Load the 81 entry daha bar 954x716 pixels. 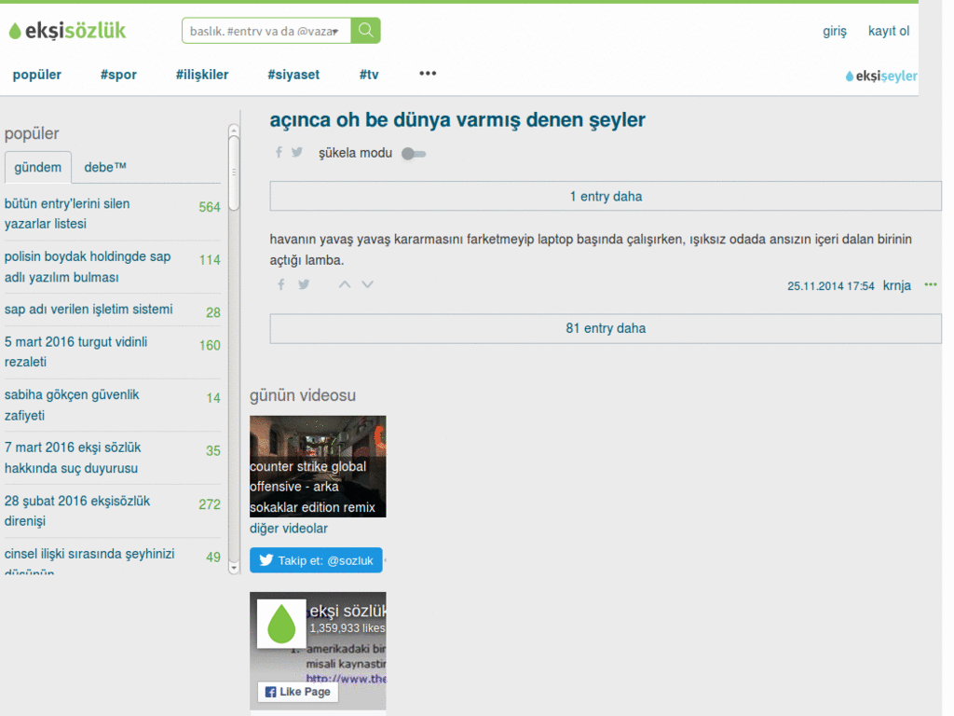[606, 328]
